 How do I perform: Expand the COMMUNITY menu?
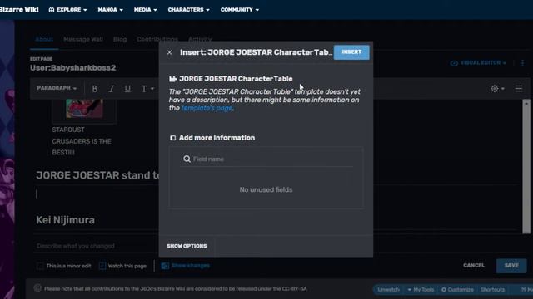240,10
